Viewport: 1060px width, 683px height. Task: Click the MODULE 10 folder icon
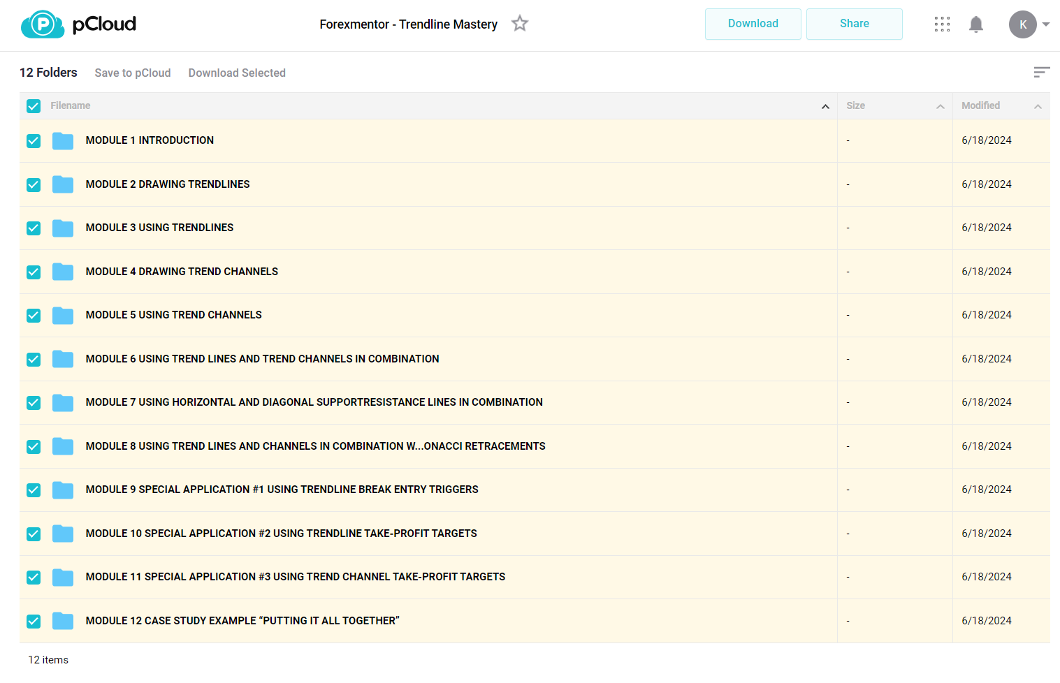pos(63,534)
